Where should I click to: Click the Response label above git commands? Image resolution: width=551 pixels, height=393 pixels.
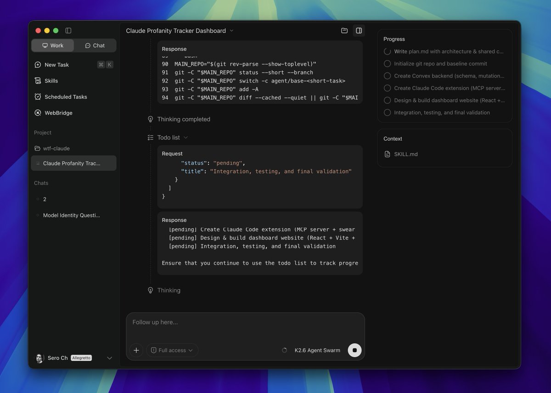click(174, 49)
